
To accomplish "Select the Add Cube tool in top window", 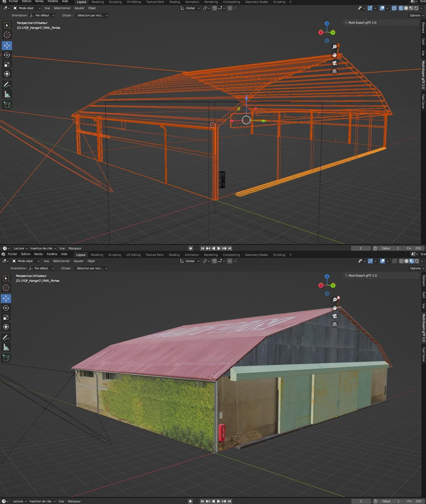I will 7,105.
